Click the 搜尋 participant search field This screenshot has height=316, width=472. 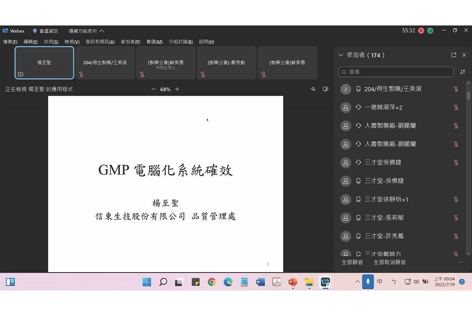click(396, 72)
